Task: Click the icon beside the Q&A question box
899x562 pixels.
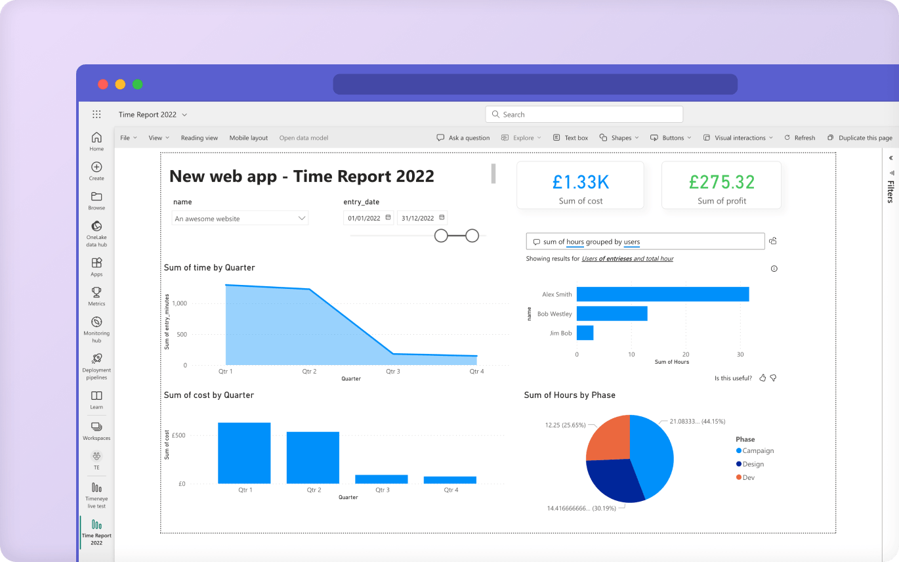Action: tap(773, 241)
